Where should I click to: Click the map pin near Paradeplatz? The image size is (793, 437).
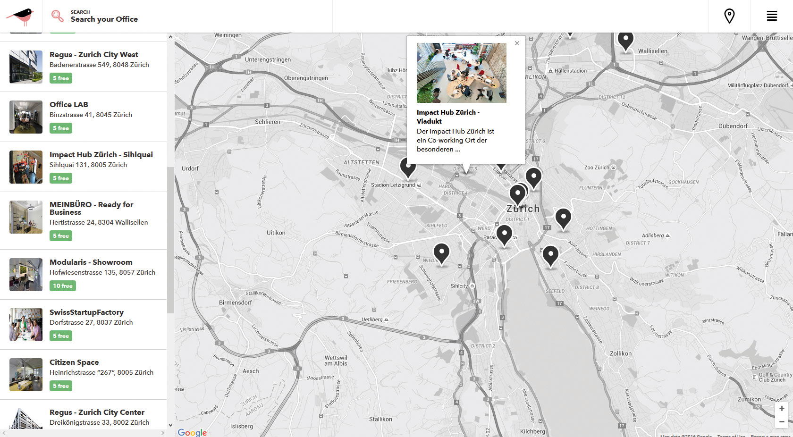[x=504, y=235]
